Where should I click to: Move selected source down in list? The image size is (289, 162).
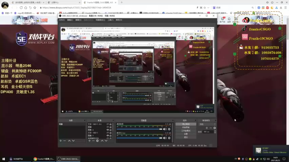(x=106, y=141)
